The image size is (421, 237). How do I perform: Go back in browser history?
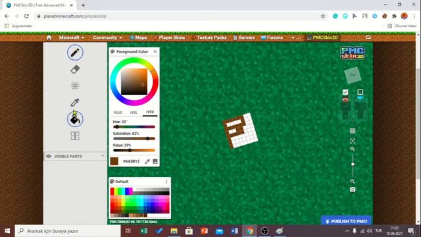tap(7, 16)
